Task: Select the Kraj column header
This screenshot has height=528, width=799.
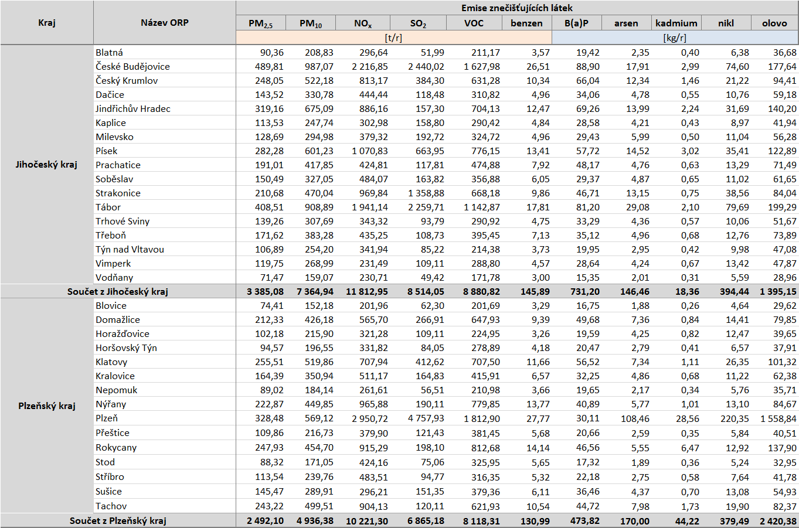Action: click(x=47, y=23)
